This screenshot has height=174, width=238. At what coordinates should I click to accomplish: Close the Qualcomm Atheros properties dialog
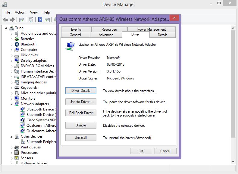[x=174, y=18]
